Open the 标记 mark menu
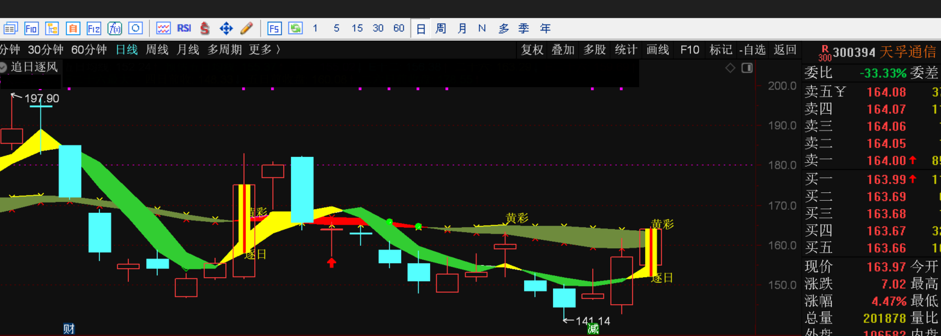This screenshot has height=336, width=941. 721,50
